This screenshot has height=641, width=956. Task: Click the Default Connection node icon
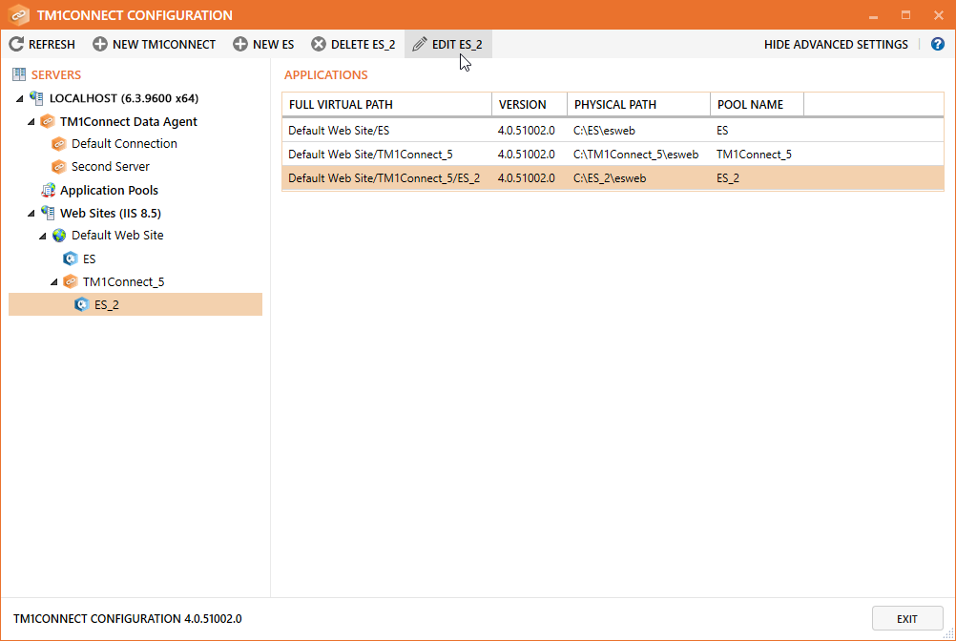click(59, 144)
